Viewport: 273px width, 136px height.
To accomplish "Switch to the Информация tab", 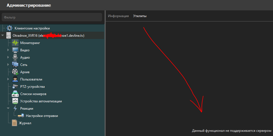I will [118, 16].
